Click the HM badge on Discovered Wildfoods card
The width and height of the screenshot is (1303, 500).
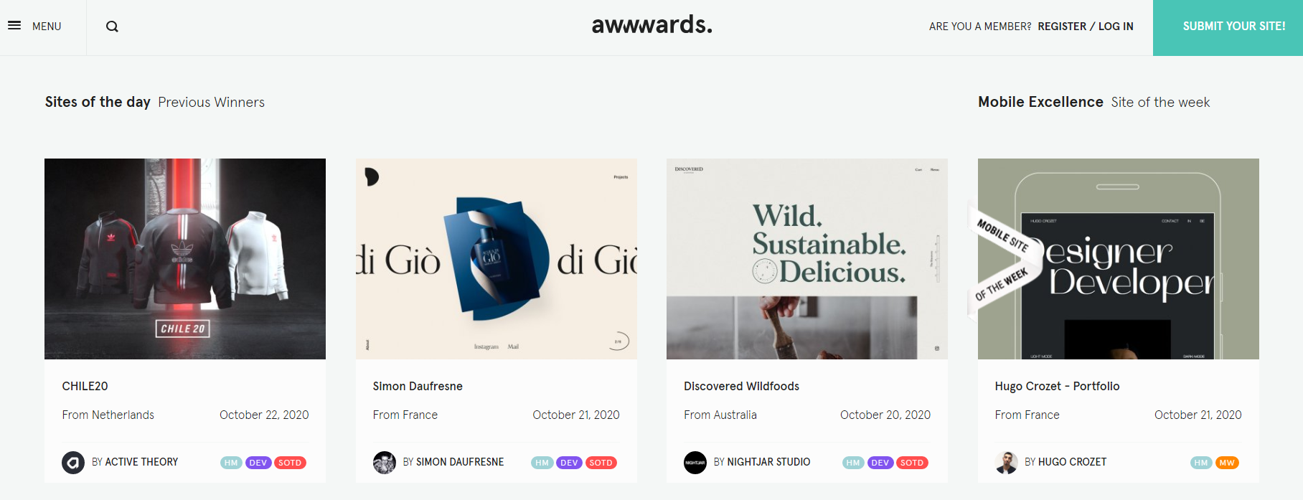[x=853, y=463]
